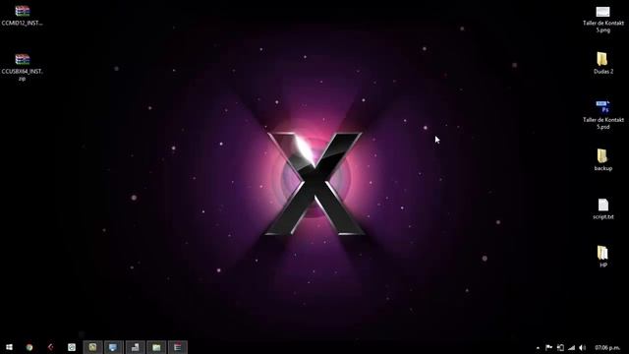Switch to the yellow-green icon taskbar window
This screenshot has width=629, height=354.
(x=92, y=347)
